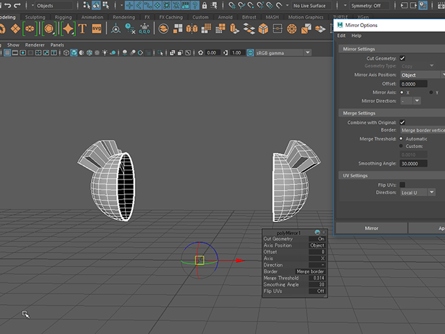Select Automatic merge threshold radio button
The height and width of the screenshot is (334, 445).
pyautogui.click(x=401, y=138)
